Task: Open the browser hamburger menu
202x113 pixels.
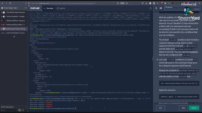Action: point(199,3)
